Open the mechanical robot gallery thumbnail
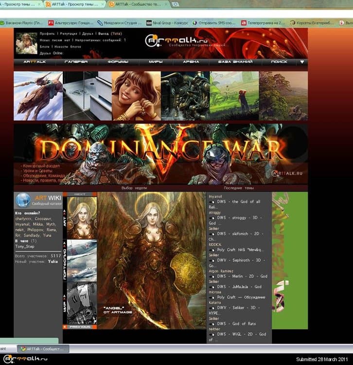 coord(185,96)
